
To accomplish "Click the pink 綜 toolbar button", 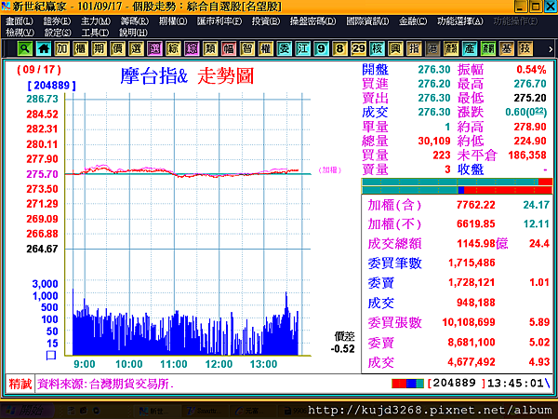I will (x=192, y=48).
